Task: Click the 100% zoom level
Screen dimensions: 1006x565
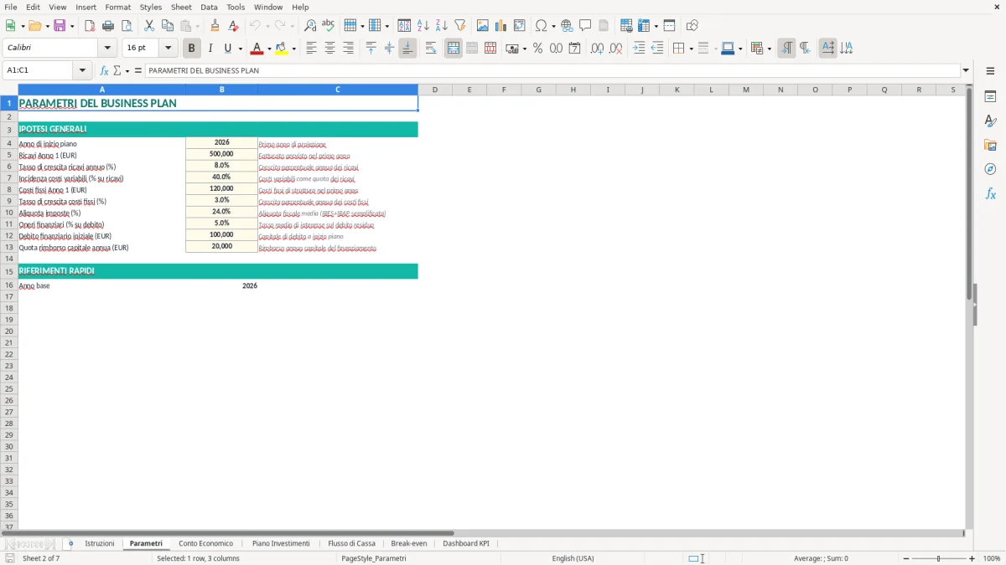Action: (992, 558)
